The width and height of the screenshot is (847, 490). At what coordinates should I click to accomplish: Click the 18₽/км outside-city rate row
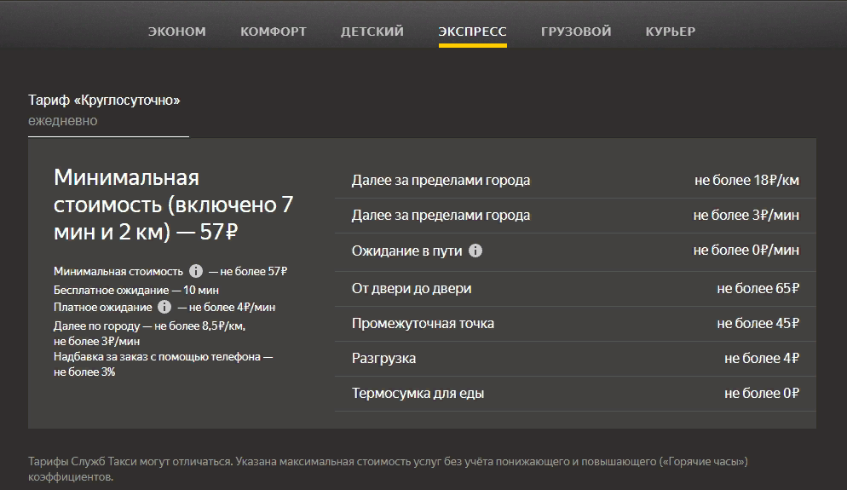575,181
